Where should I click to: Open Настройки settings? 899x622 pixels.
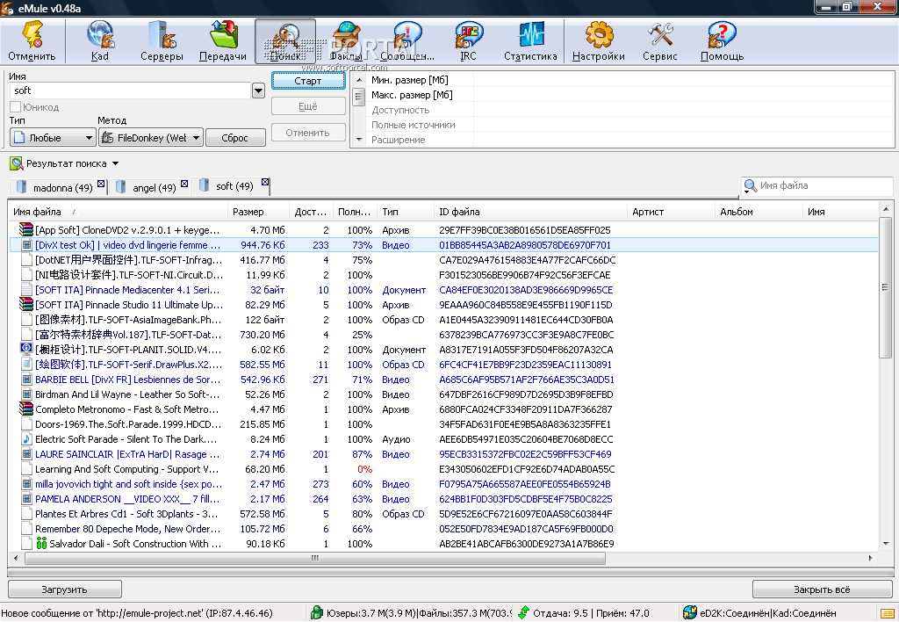(599, 40)
